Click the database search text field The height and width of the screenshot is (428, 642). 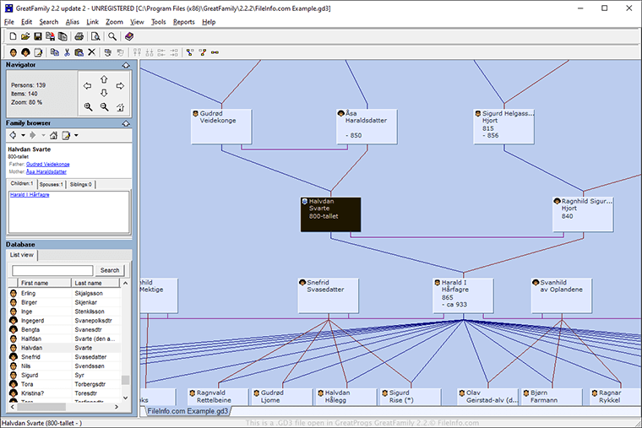pos(52,270)
